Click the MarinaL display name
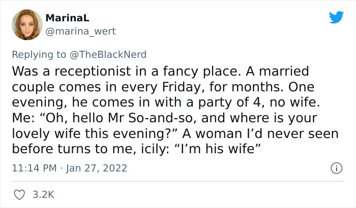The height and width of the screenshot is (208, 356). pyautogui.click(x=67, y=18)
